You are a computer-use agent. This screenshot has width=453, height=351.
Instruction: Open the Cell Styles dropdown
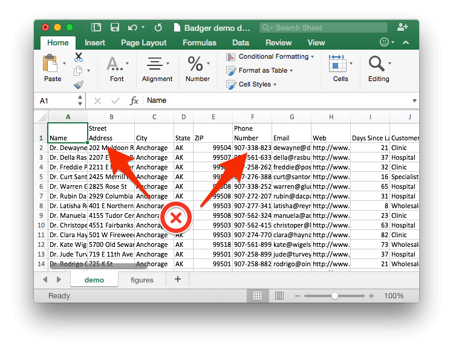coord(252,85)
